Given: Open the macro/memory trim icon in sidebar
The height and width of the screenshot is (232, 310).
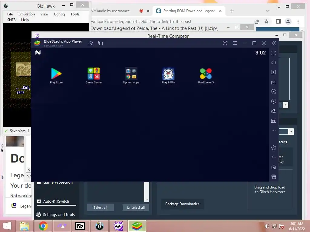Looking at the screenshot, I should click(274, 111).
